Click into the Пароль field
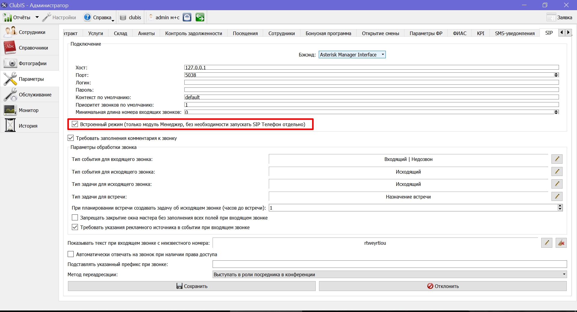Image resolution: width=577 pixels, height=312 pixels. point(371,89)
